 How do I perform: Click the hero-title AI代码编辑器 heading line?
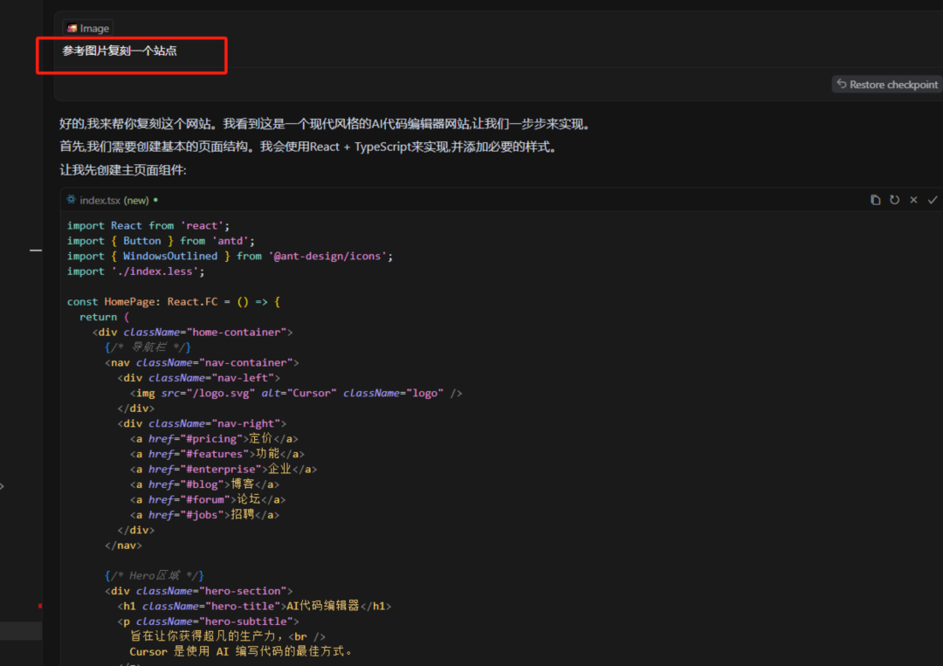(254, 606)
